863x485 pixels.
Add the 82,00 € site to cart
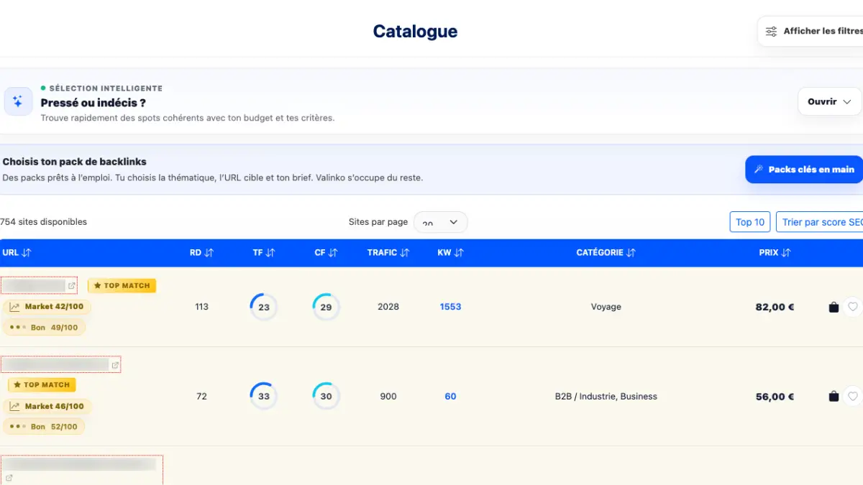click(x=834, y=308)
